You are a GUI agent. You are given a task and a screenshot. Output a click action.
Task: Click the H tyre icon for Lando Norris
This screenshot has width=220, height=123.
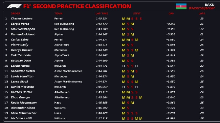pos(124,66)
